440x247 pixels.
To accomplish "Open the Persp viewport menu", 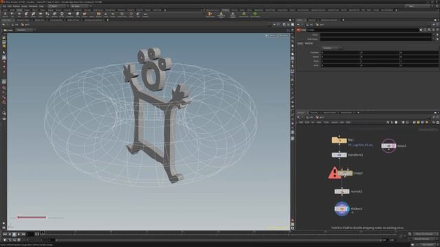I will (273, 36).
